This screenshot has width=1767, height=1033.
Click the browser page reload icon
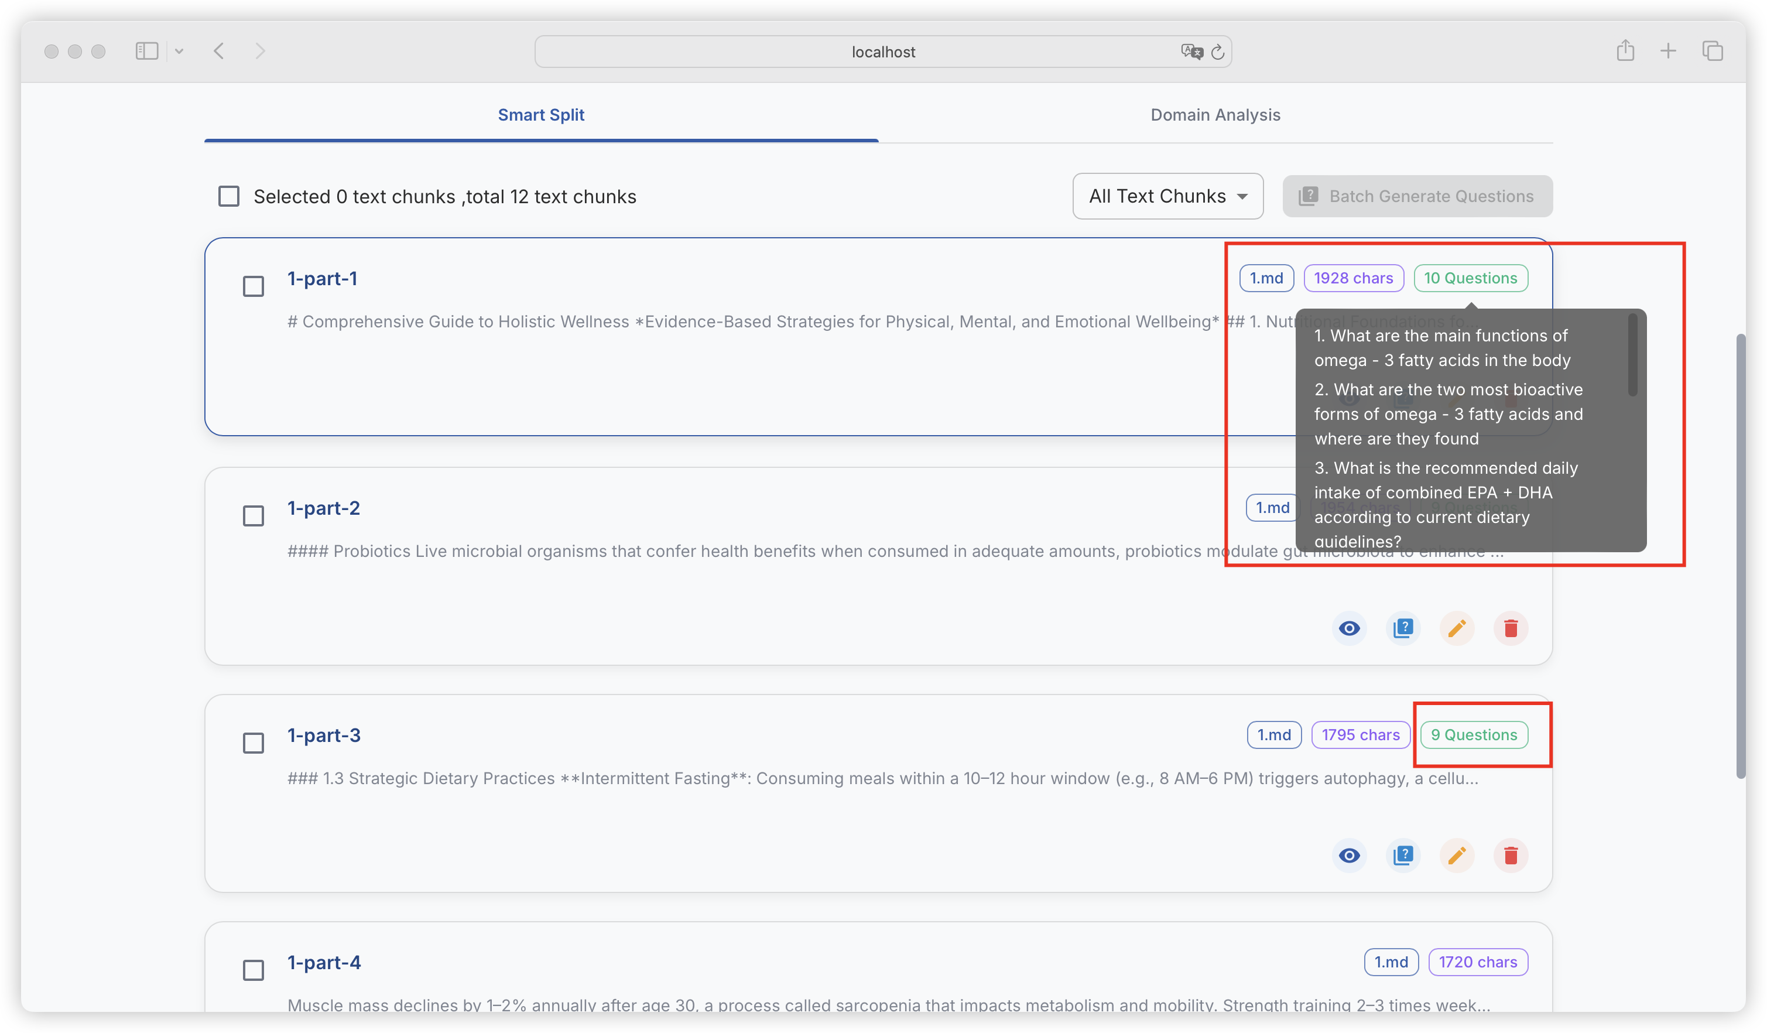(x=1218, y=52)
